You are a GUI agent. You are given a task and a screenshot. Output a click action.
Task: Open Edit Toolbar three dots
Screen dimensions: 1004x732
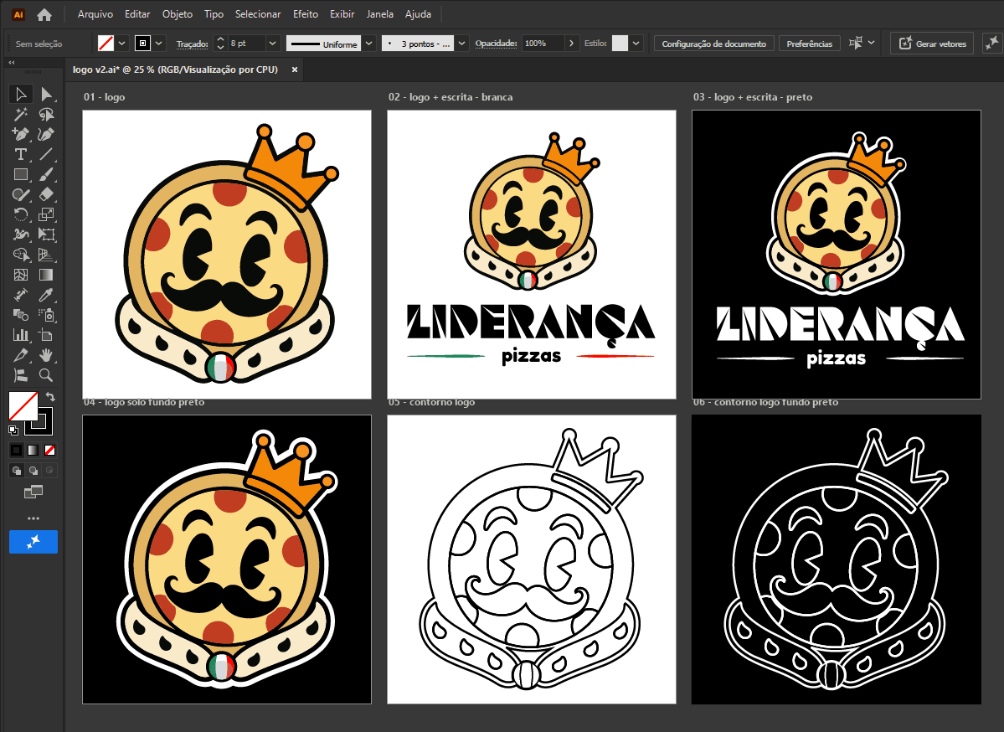coord(33,518)
